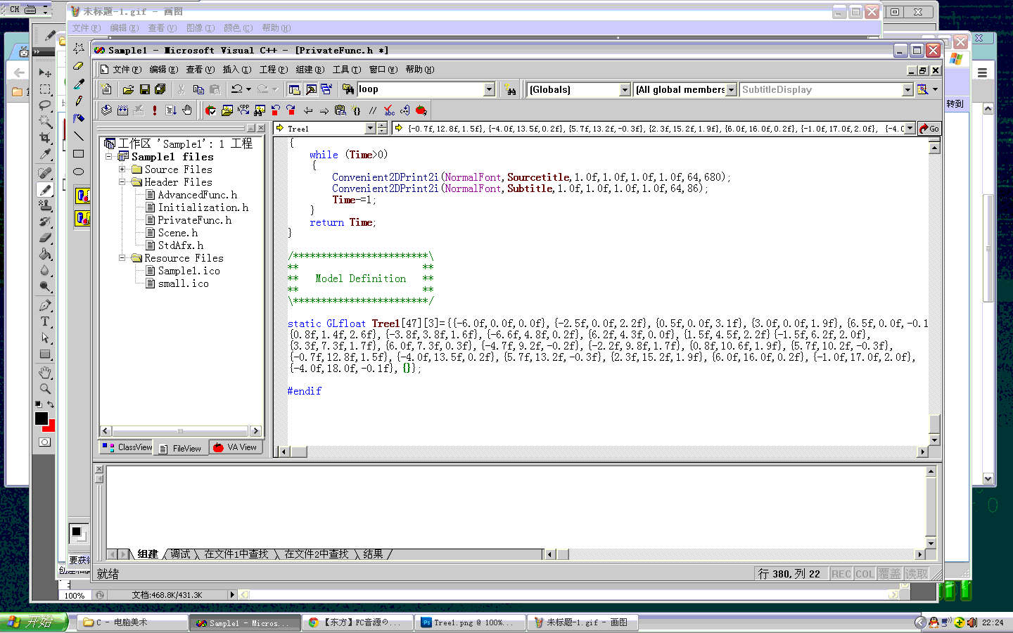The image size is (1013, 633).
Task: Click the Find in Files binoculars icon
Action: point(348,89)
